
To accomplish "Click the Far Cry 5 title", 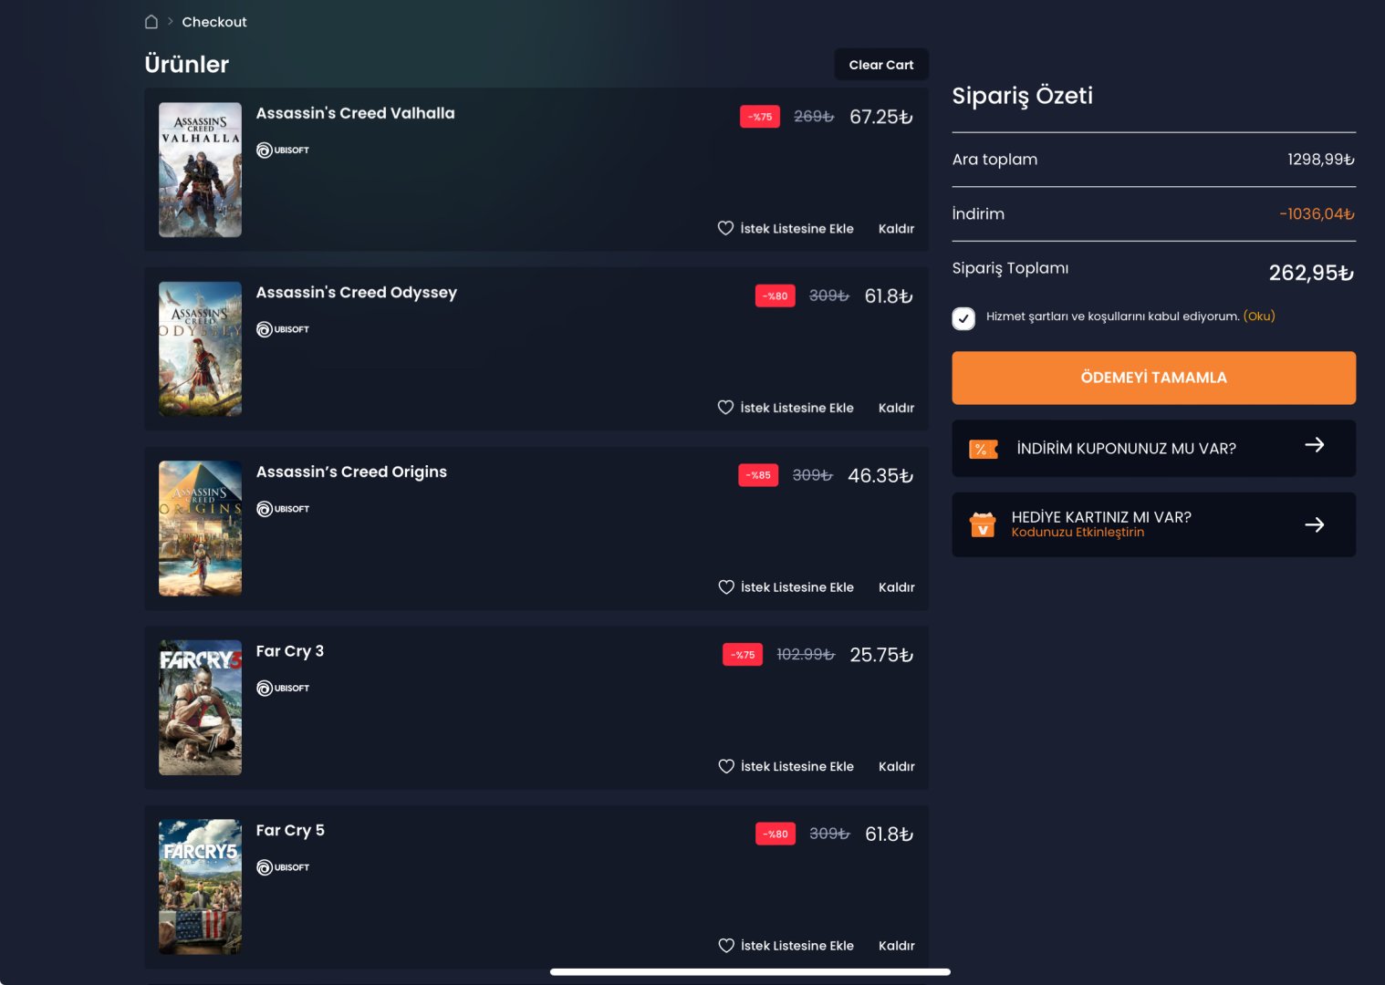I will coord(290,830).
